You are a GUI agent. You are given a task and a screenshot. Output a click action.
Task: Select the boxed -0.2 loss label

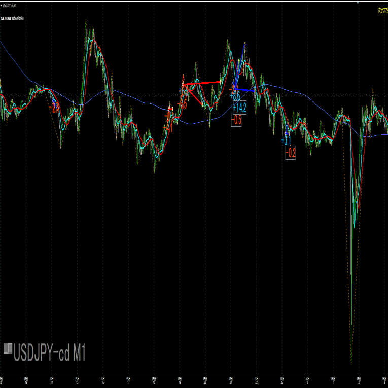291,153
